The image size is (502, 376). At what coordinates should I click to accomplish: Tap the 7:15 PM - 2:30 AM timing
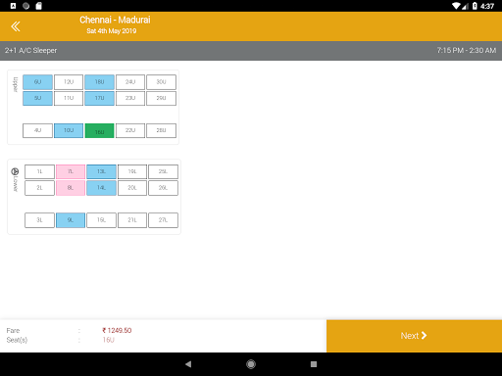click(x=467, y=51)
